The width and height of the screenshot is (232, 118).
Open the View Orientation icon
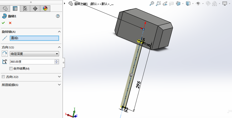coord(178,4)
